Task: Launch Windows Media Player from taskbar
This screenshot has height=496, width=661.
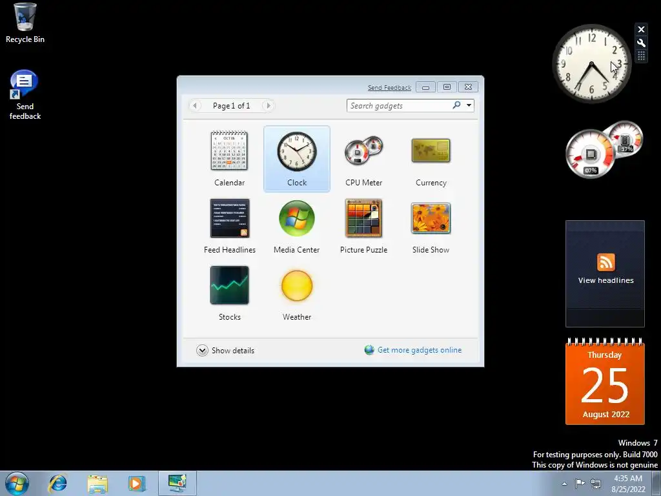Action: tap(137, 483)
